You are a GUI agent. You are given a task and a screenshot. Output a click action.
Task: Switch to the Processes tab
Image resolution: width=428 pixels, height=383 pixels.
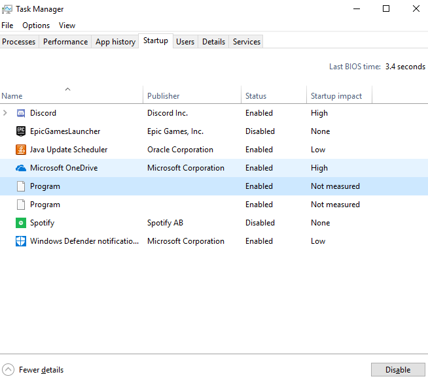[x=19, y=42]
